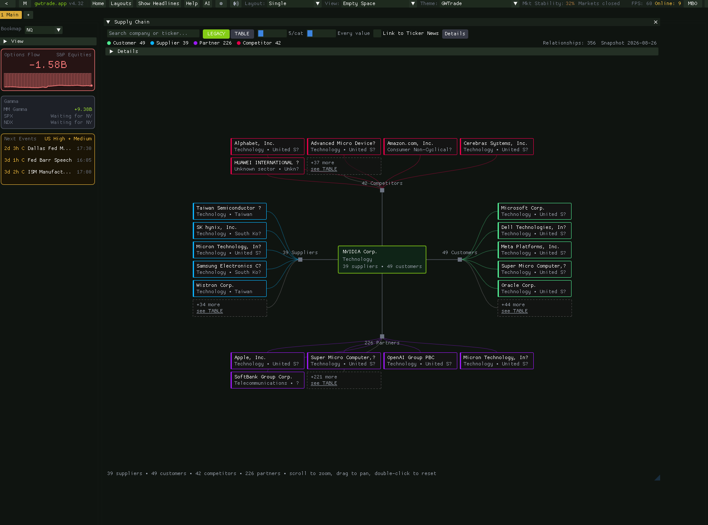Screen dimensions: 708x525
Task: Click see TABLE link under partners
Action: tap(324, 383)
